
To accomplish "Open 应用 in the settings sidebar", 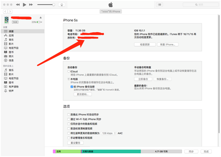I will click(x=23, y=35).
